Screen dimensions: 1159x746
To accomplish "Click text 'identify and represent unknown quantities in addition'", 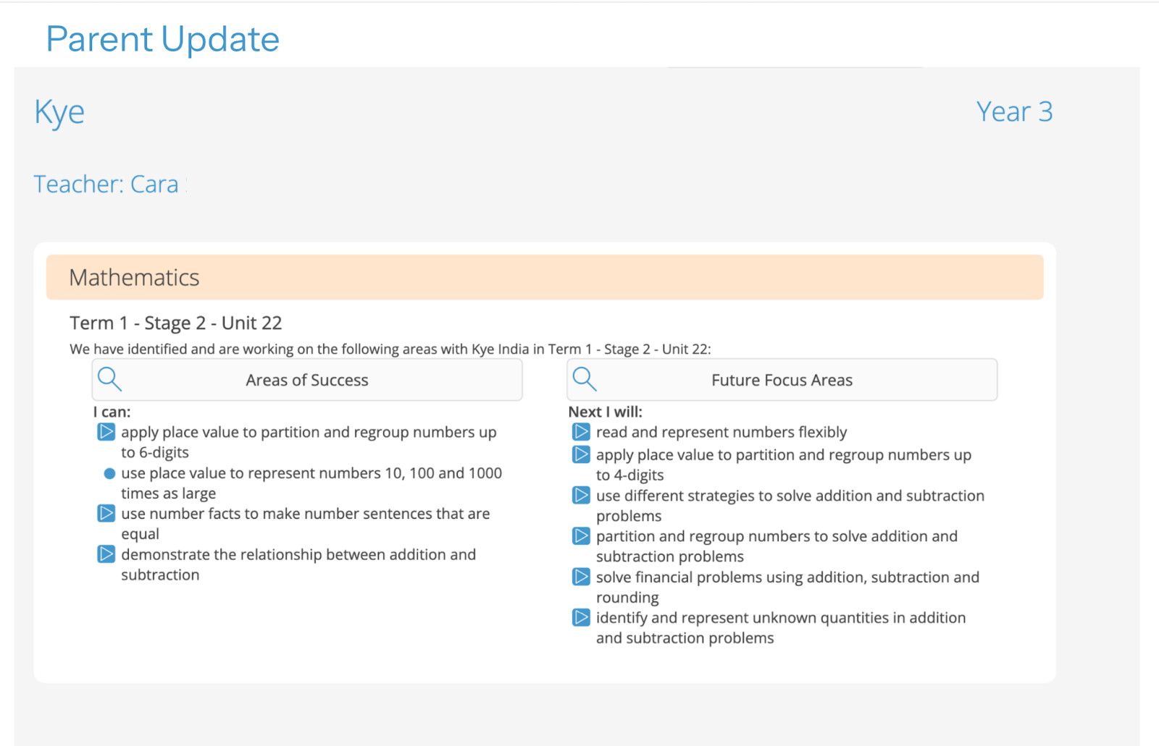I will coord(781,627).
